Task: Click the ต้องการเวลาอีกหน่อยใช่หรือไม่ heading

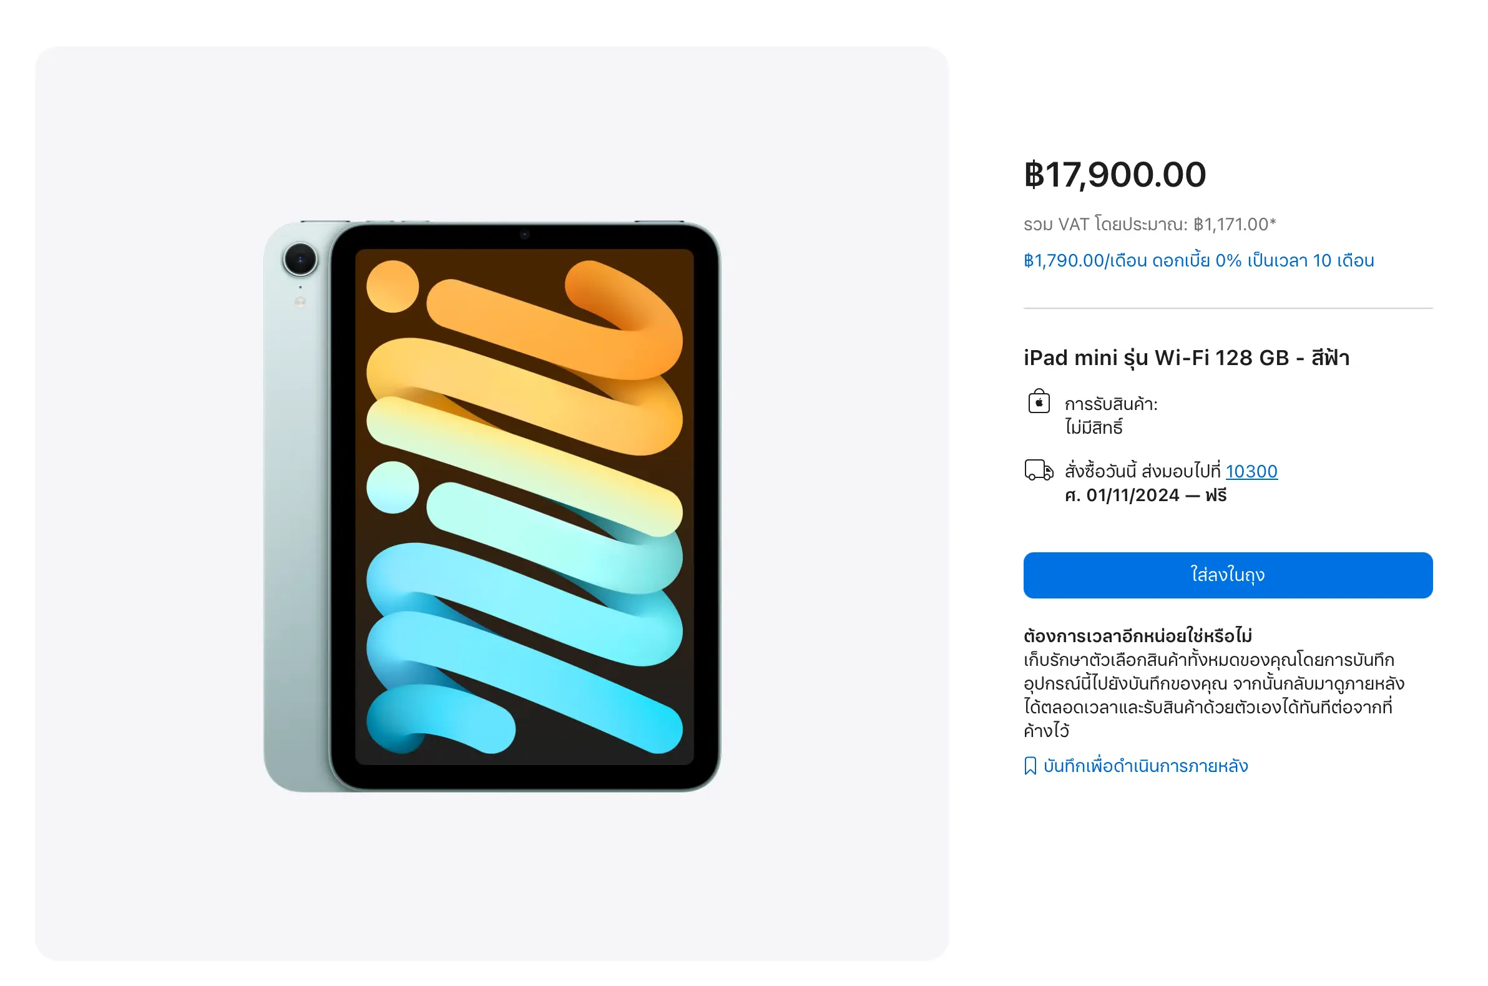Action: 1137,636
